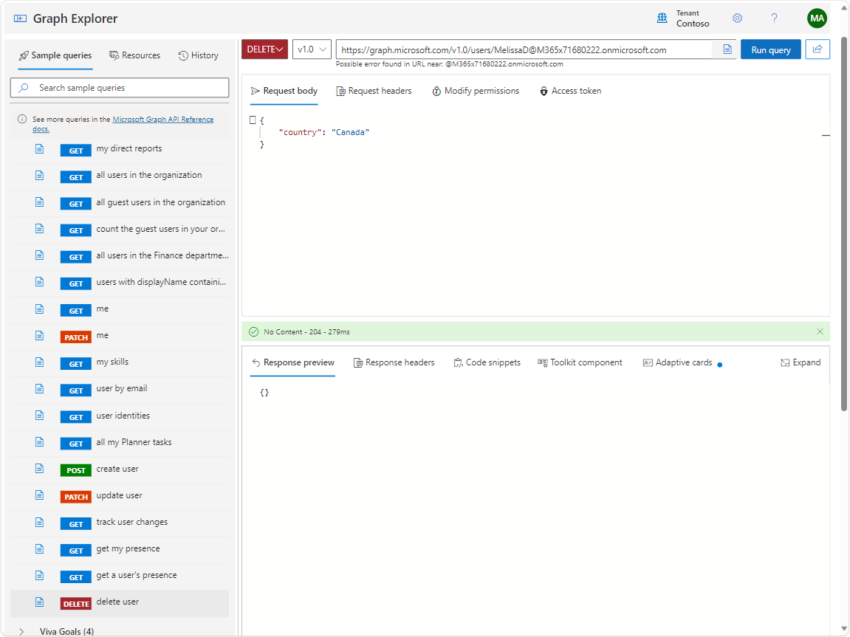Open docs icon for 'my skills' query

(x=40, y=362)
